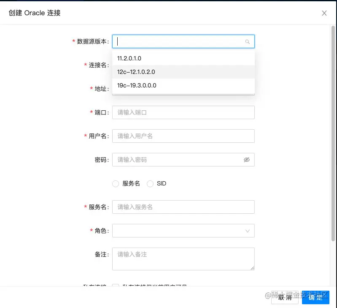This screenshot has height=308, width=337.
Task: Choose the 12c-12.1.0.2.0 option
Action: (183, 72)
